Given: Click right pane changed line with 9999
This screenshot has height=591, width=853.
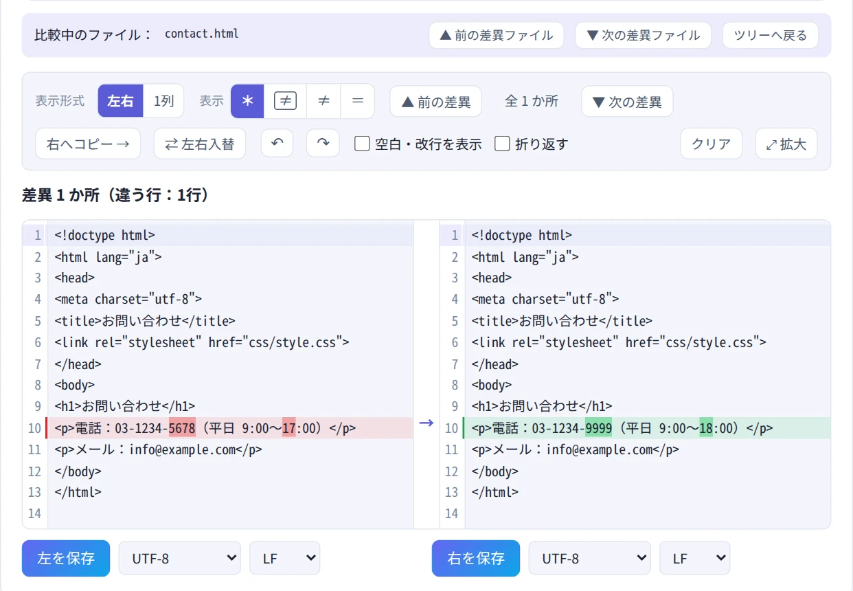Looking at the screenshot, I should coord(647,428).
